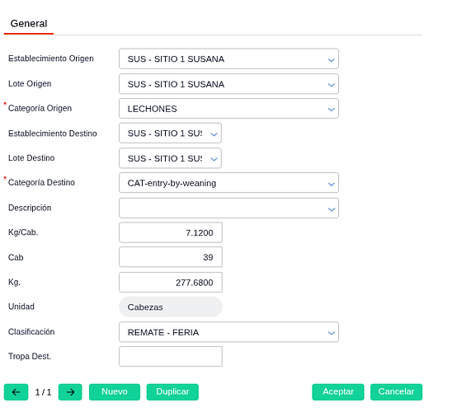Confirm with the Aceptar button
Viewport: 457px width, 412px height.
[x=338, y=392]
